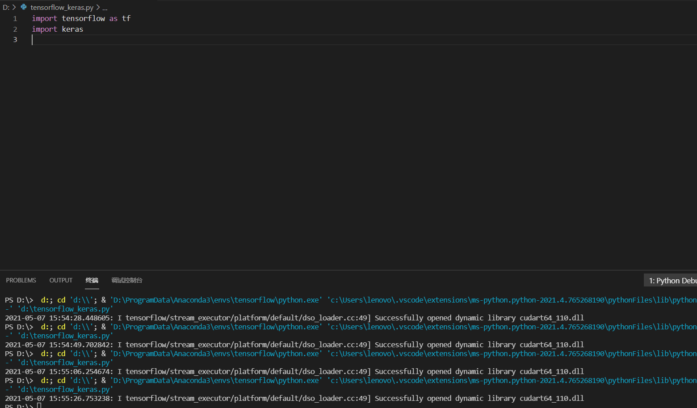Switch to the OUTPUT panel tab
The height and width of the screenshot is (408, 697).
(61, 280)
